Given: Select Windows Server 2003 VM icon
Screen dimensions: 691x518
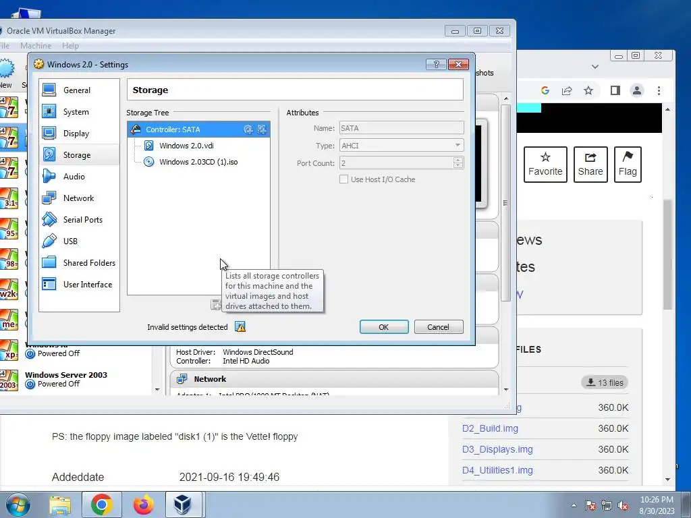Looking at the screenshot, I should [x=9, y=380].
